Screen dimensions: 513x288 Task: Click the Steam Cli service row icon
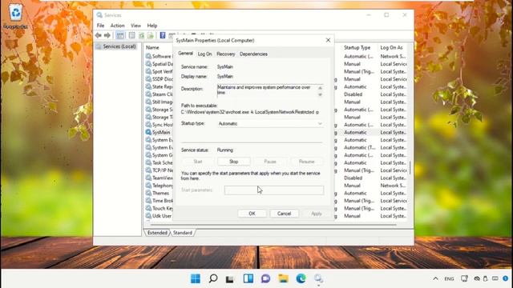point(148,94)
